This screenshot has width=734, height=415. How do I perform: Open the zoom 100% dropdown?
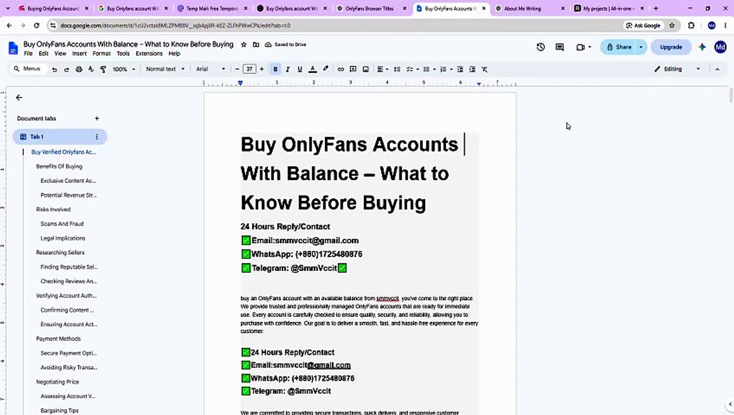[123, 69]
